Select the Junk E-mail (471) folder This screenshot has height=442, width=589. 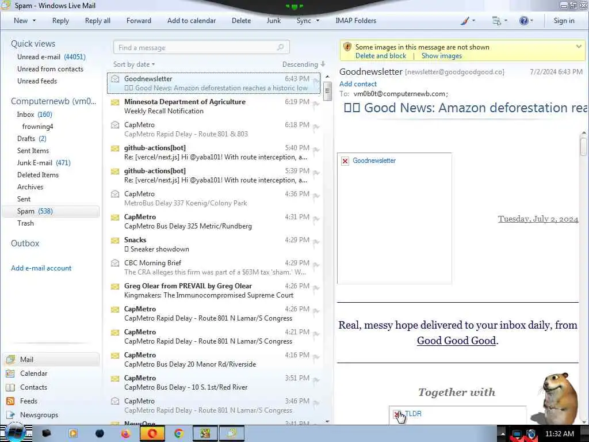click(x=44, y=163)
